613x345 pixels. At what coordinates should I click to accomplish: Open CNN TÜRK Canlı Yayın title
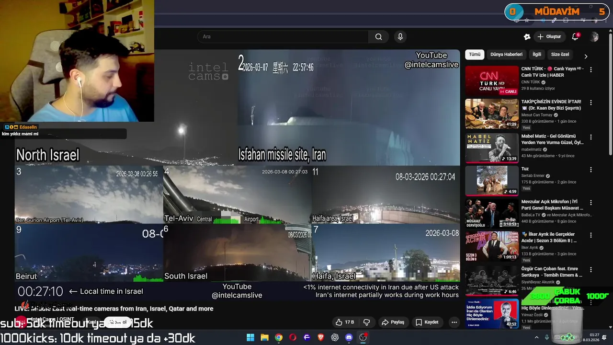pos(552,72)
